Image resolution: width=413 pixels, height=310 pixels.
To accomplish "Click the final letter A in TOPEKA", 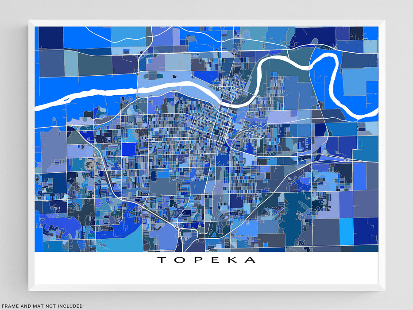I will [251, 260].
